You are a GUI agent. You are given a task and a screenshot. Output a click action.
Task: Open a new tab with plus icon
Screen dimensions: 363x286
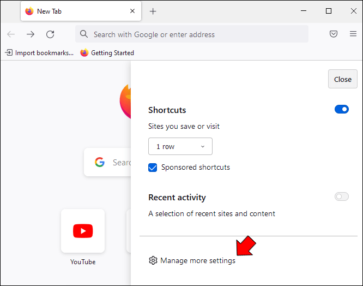(153, 11)
